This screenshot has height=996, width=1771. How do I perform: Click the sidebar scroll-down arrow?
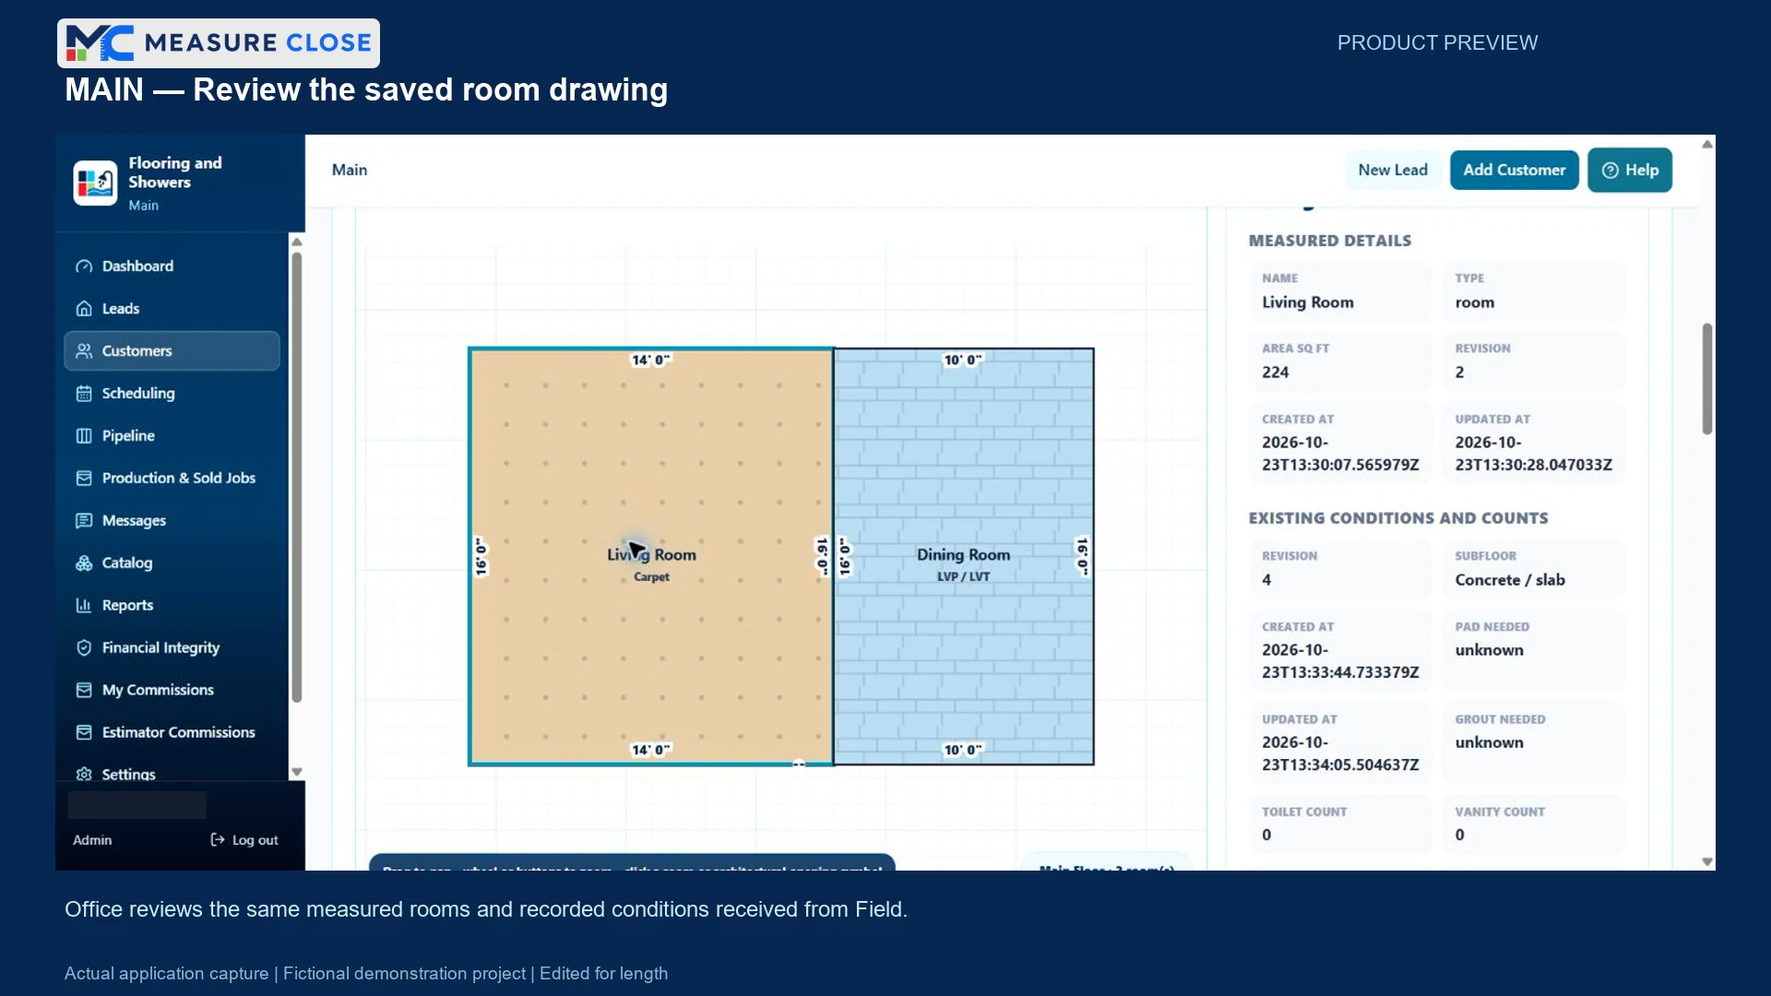pyautogui.click(x=297, y=772)
